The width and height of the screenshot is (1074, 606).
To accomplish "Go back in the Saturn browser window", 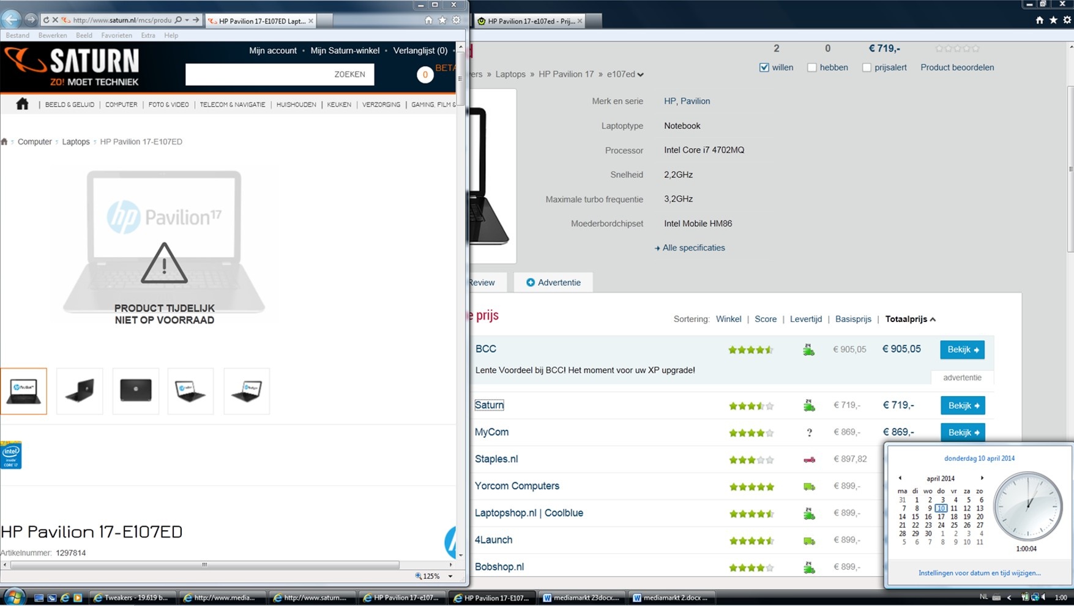I will (12, 20).
